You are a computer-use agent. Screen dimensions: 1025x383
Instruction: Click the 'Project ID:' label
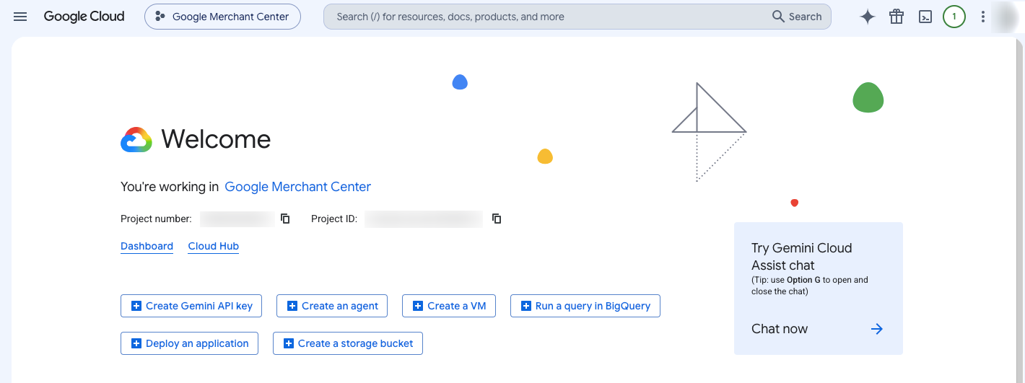[334, 219]
